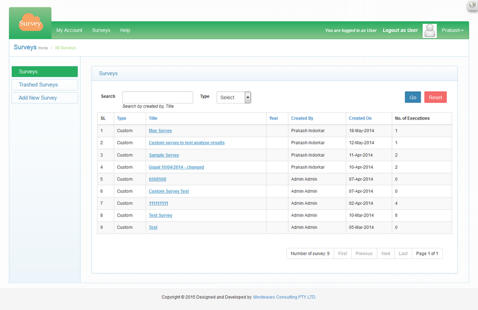This screenshot has width=478, height=310.
Task: Sort table by Created On column
Action: pyautogui.click(x=360, y=118)
